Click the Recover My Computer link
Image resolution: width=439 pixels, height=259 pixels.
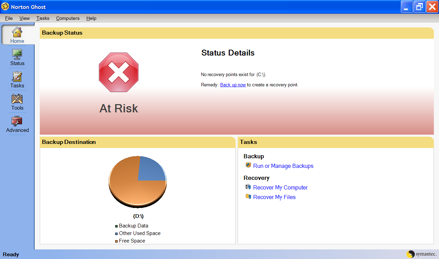(280, 187)
